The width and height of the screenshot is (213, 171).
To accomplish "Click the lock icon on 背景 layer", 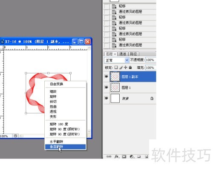I will 152,98.
